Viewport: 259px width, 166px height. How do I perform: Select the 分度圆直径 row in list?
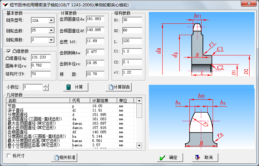point(20,115)
